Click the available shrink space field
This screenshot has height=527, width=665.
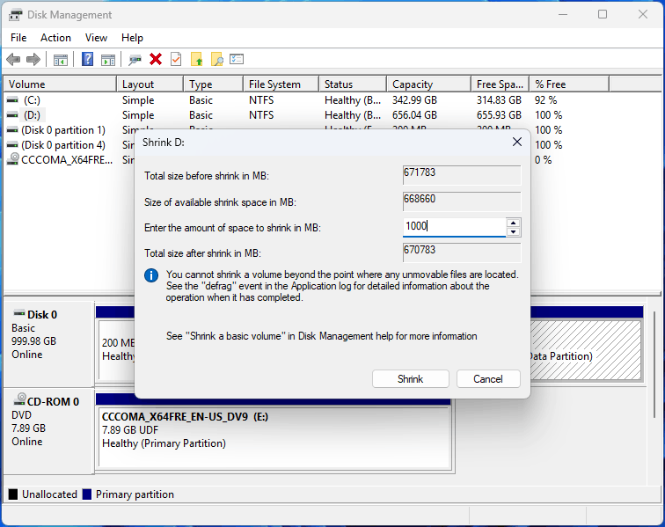pos(462,201)
